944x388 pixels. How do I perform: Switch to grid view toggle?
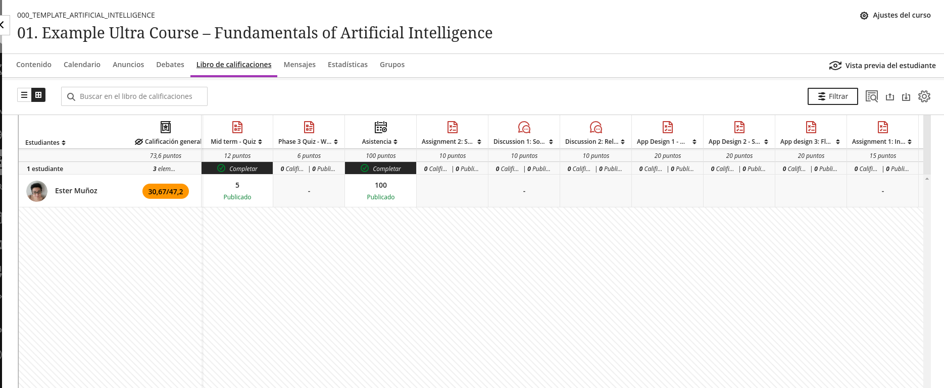(38, 95)
